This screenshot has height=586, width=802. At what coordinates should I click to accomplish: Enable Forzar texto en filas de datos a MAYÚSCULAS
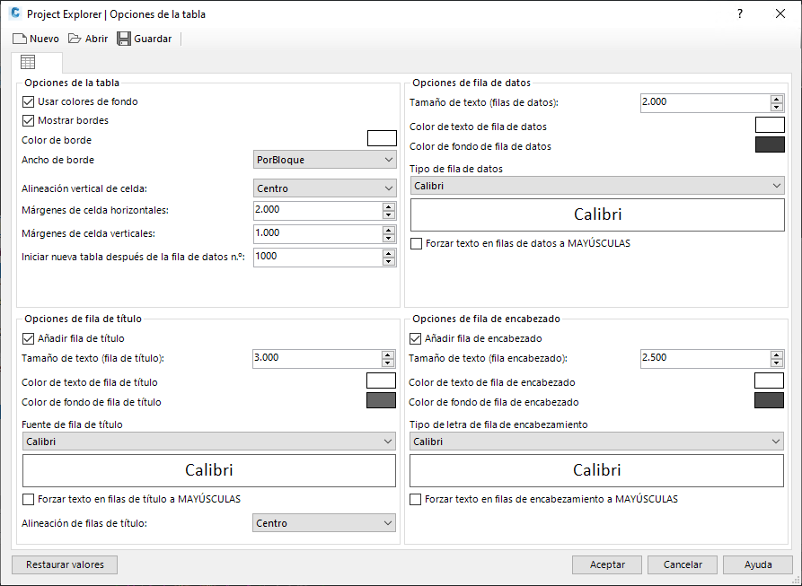pyautogui.click(x=416, y=243)
